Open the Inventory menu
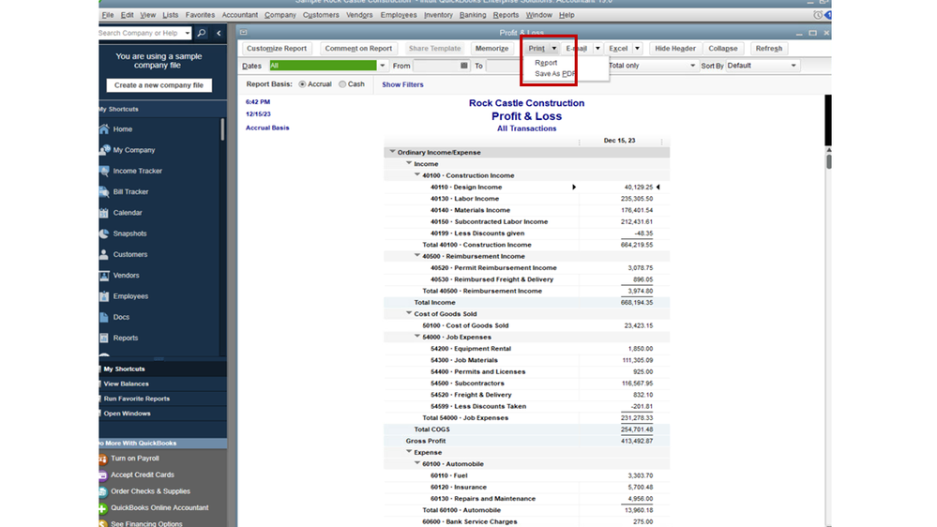This screenshot has width=937, height=527. pos(438,15)
